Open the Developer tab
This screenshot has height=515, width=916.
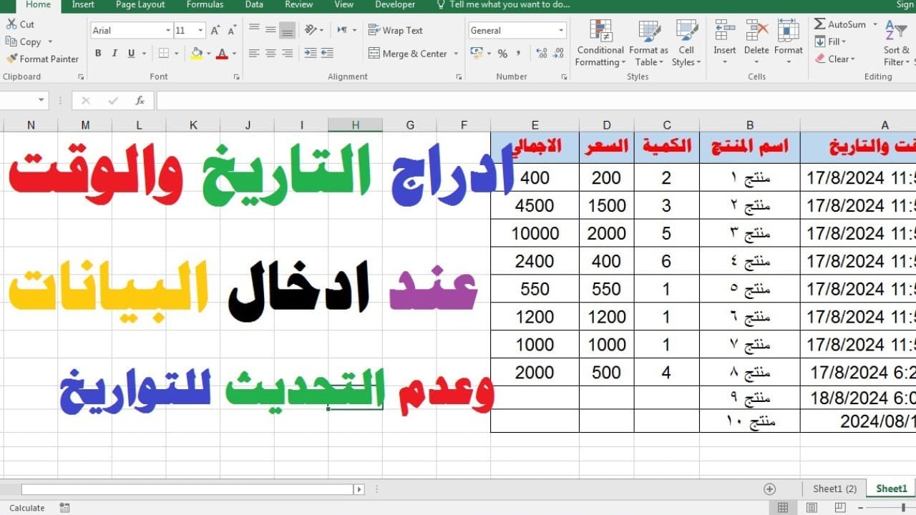click(x=395, y=5)
